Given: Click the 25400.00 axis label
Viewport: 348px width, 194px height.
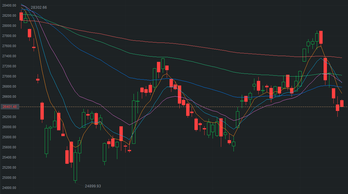Looking at the screenshot, I should 10,158.
